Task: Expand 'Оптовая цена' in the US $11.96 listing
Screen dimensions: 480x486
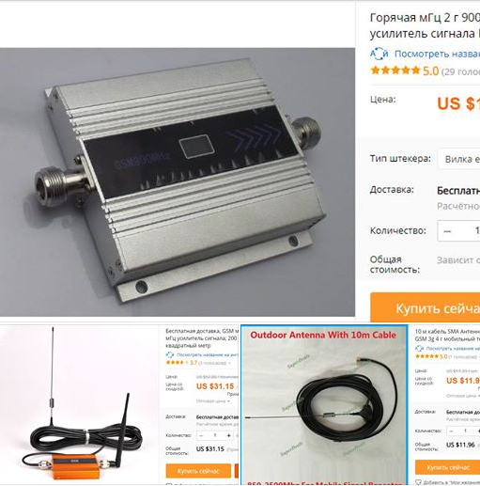Action: point(462,396)
